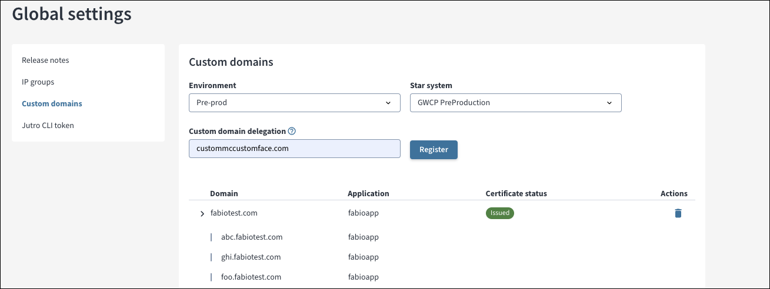Image resolution: width=770 pixels, height=289 pixels.
Task: Click the Domain column header
Action: pyautogui.click(x=224, y=193)
